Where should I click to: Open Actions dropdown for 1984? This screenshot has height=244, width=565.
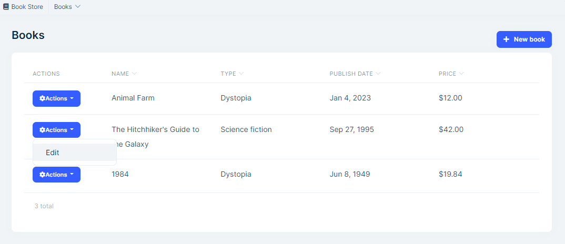coord(56,175)
